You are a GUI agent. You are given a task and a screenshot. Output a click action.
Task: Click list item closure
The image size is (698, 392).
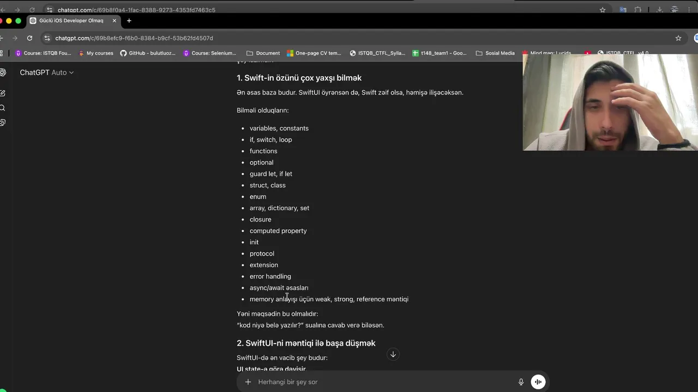pyautogui.click(x=261, y=220)
